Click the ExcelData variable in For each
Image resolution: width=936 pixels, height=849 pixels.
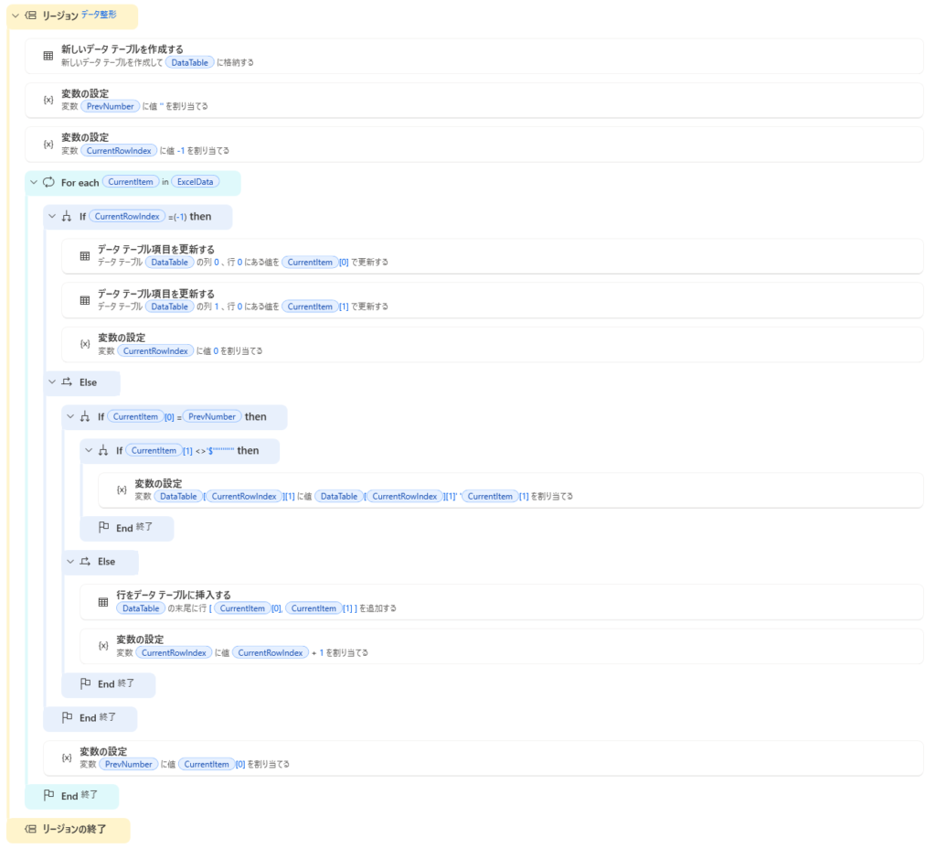196,182
